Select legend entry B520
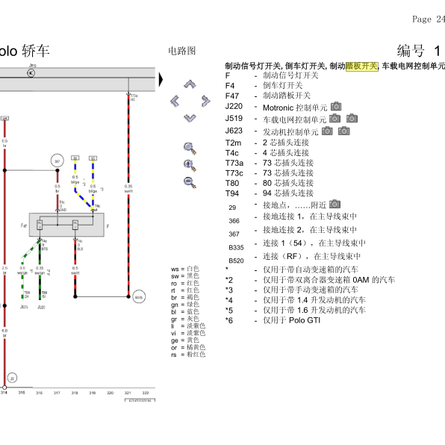445x445 pixels. (x=236, y=261)
